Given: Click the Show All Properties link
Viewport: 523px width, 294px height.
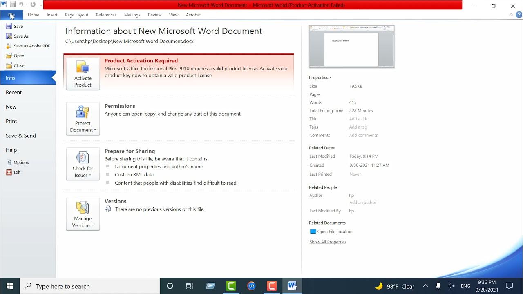Looking at the screenshot, I should [328, 242].
